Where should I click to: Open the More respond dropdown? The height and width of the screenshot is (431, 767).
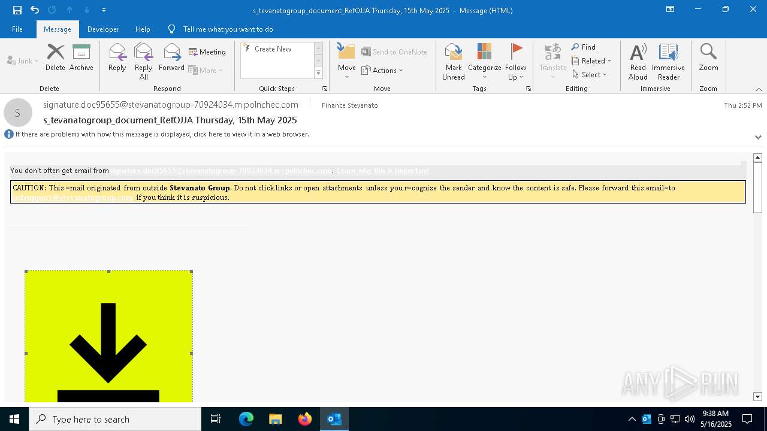[x=206, y=70]
